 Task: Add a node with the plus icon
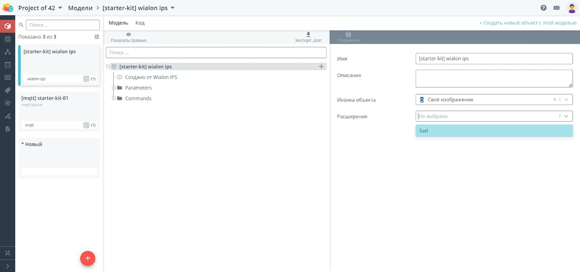pos(321,67)
